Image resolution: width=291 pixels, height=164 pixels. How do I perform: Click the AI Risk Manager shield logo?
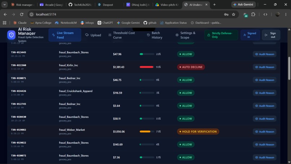tap(11, 35)
